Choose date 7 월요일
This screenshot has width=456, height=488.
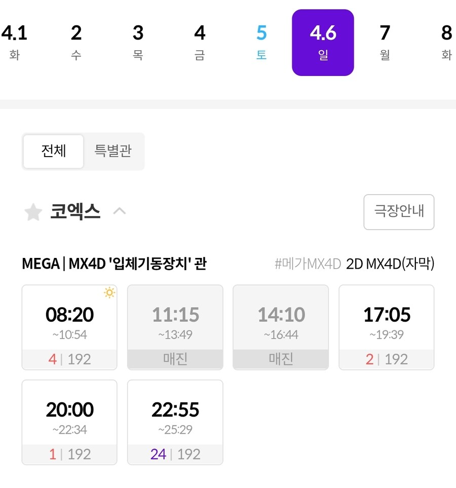click(385, 43)
